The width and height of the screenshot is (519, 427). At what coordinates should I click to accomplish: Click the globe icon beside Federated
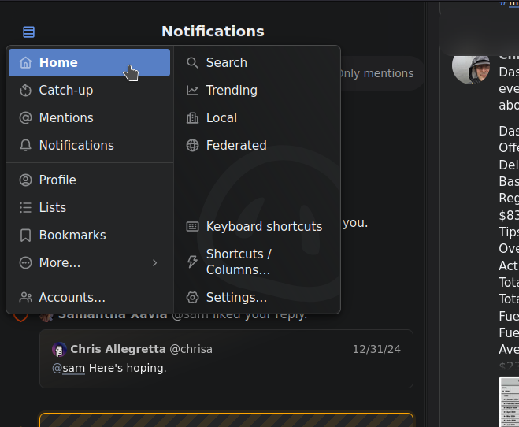tap(192, 145)
